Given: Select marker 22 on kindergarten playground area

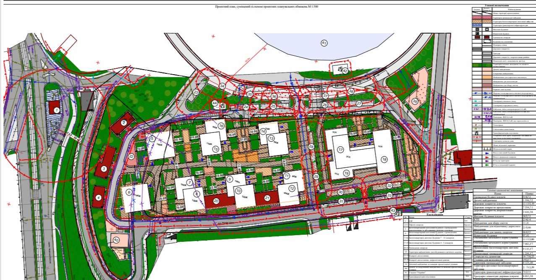Looking at the screenshot, I should click(x=131, y=156).
